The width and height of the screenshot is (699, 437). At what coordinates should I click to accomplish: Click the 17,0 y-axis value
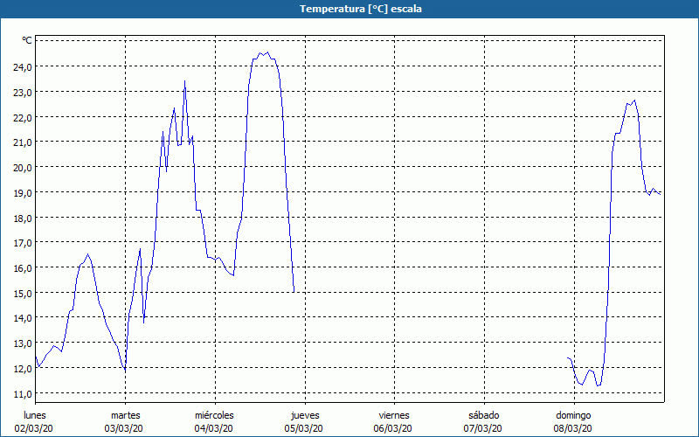[x=23, y=243]
